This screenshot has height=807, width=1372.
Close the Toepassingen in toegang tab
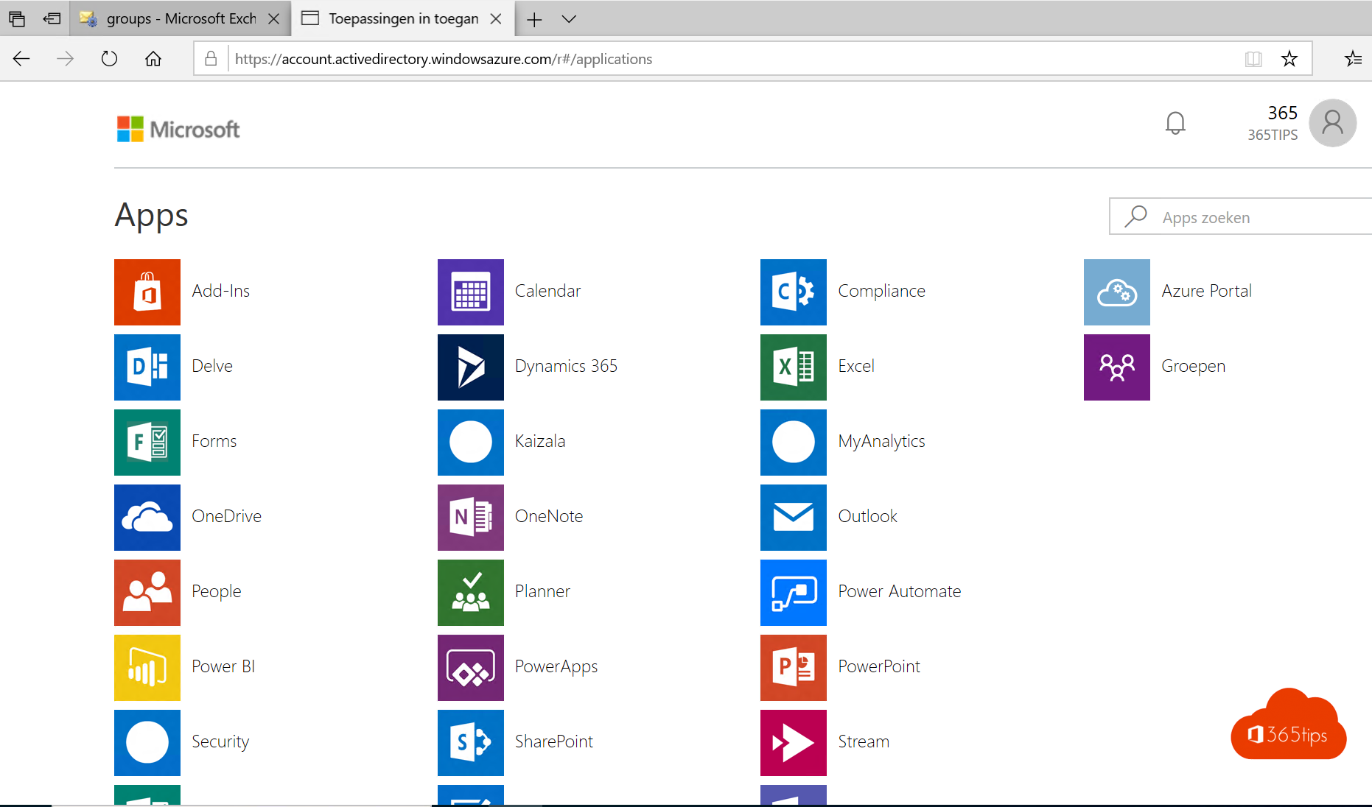coord(496,19)
